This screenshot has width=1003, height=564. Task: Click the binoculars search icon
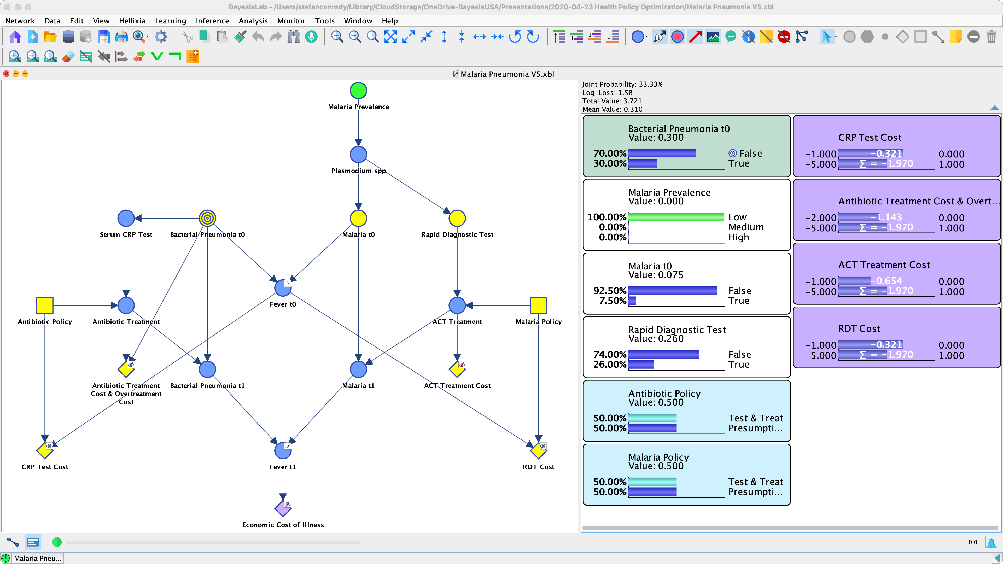tap(293, 37)
